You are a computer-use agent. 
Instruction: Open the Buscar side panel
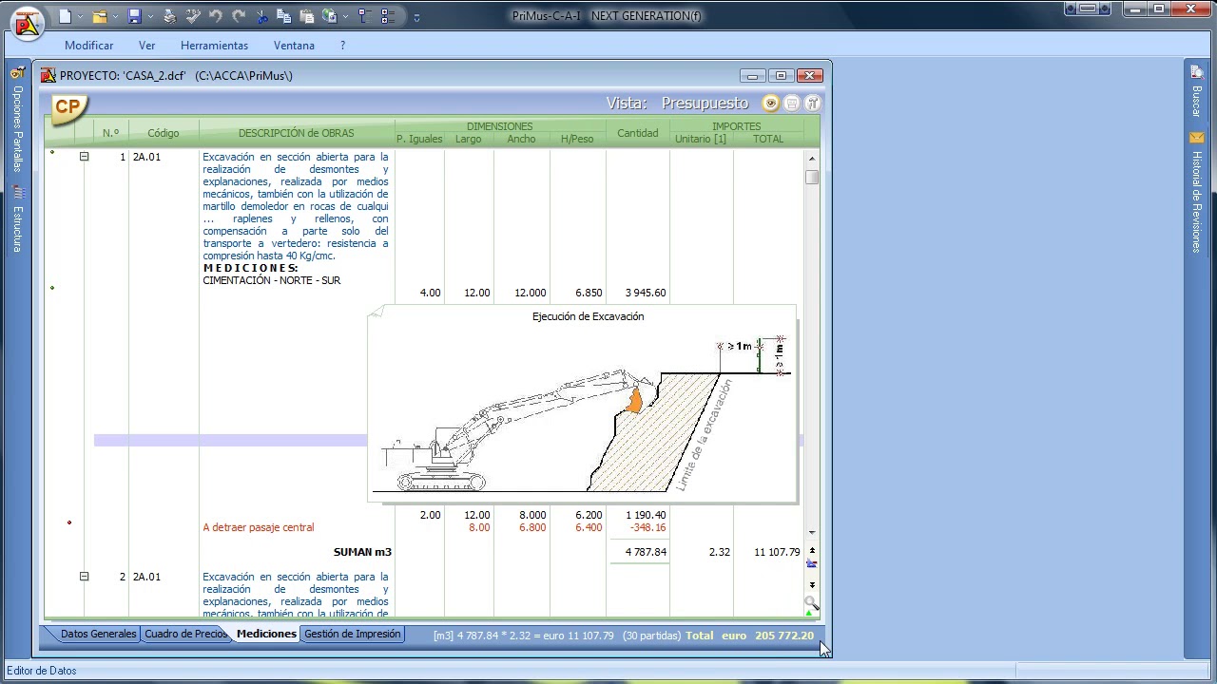[1196, 93]
